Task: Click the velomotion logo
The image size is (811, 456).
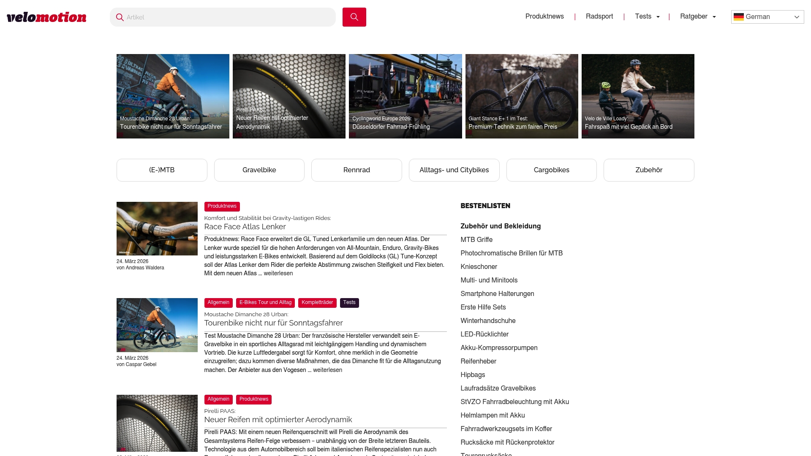Action: (x=46, y=17)
